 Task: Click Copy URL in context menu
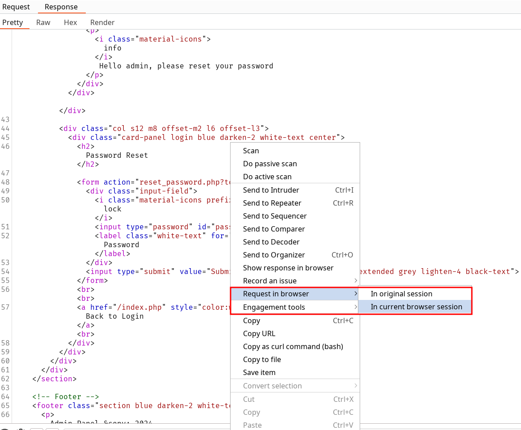259,334
